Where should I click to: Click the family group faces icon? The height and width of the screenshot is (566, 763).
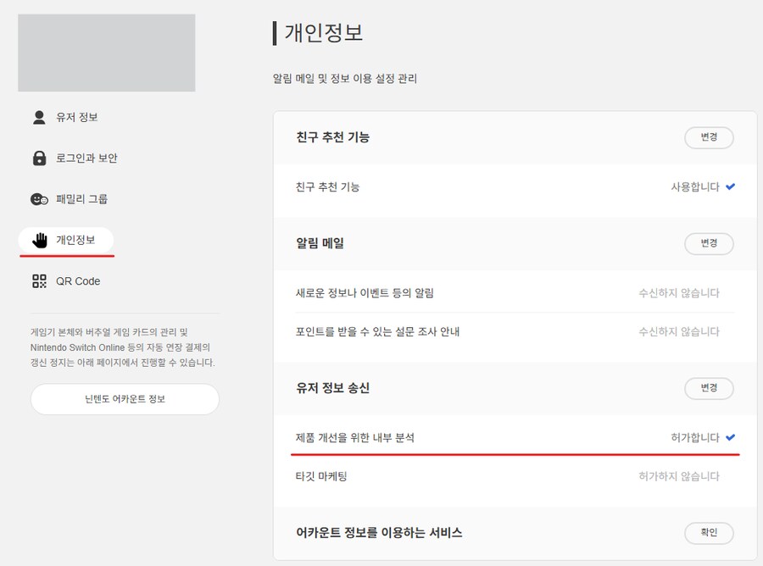[x=39, y=199]
